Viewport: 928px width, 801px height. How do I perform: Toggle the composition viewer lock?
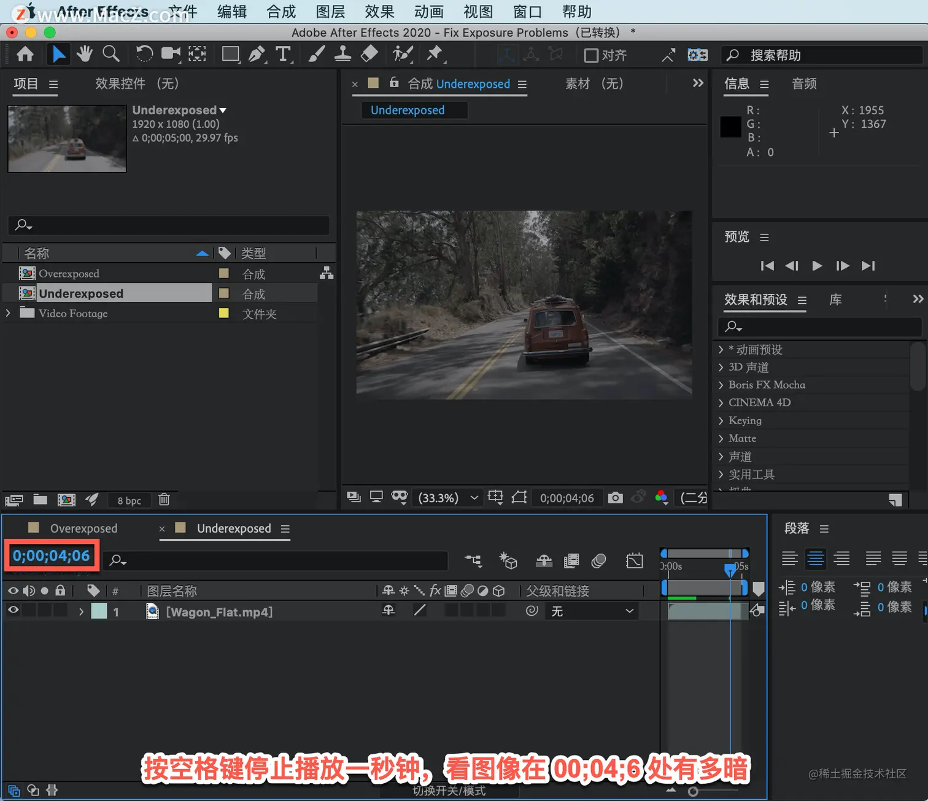point(395,83)
